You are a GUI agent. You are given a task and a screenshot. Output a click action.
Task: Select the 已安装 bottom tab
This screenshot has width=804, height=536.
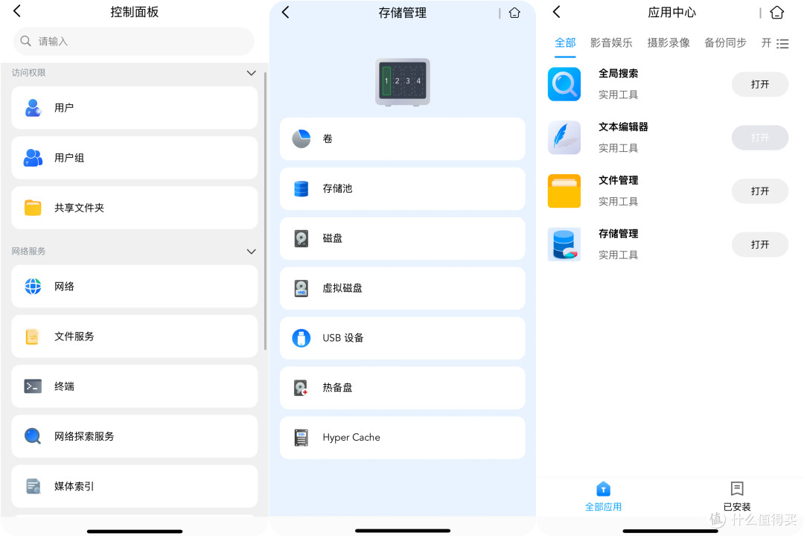coord(737,497)
